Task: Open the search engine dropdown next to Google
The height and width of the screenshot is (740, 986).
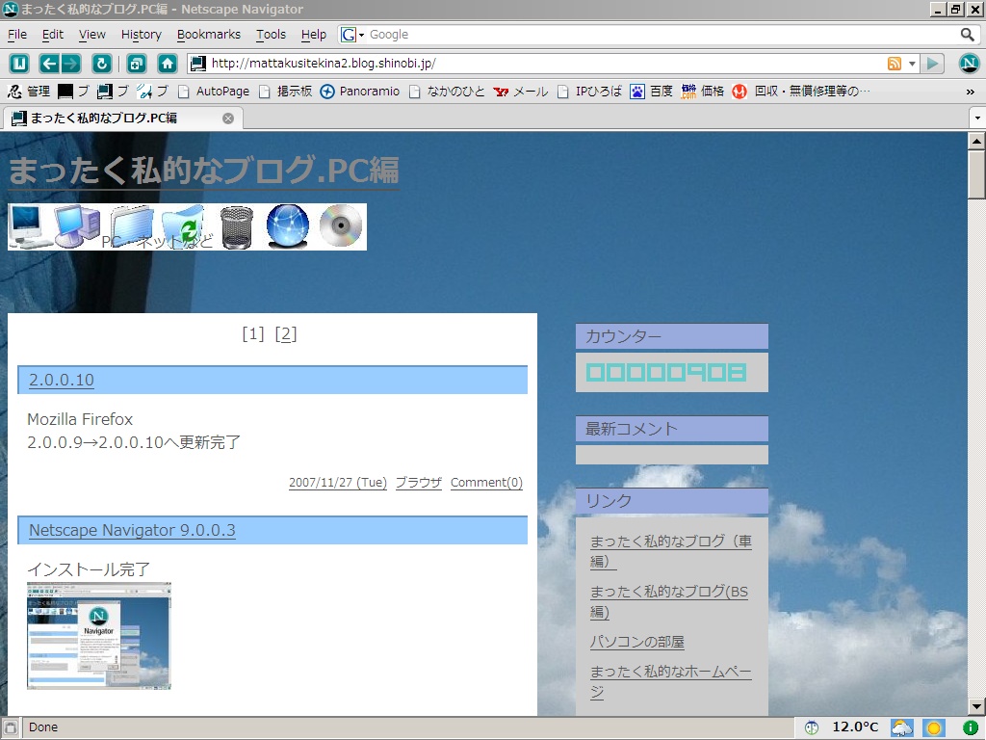Action: pyautogui.click(x=352, y=35)
